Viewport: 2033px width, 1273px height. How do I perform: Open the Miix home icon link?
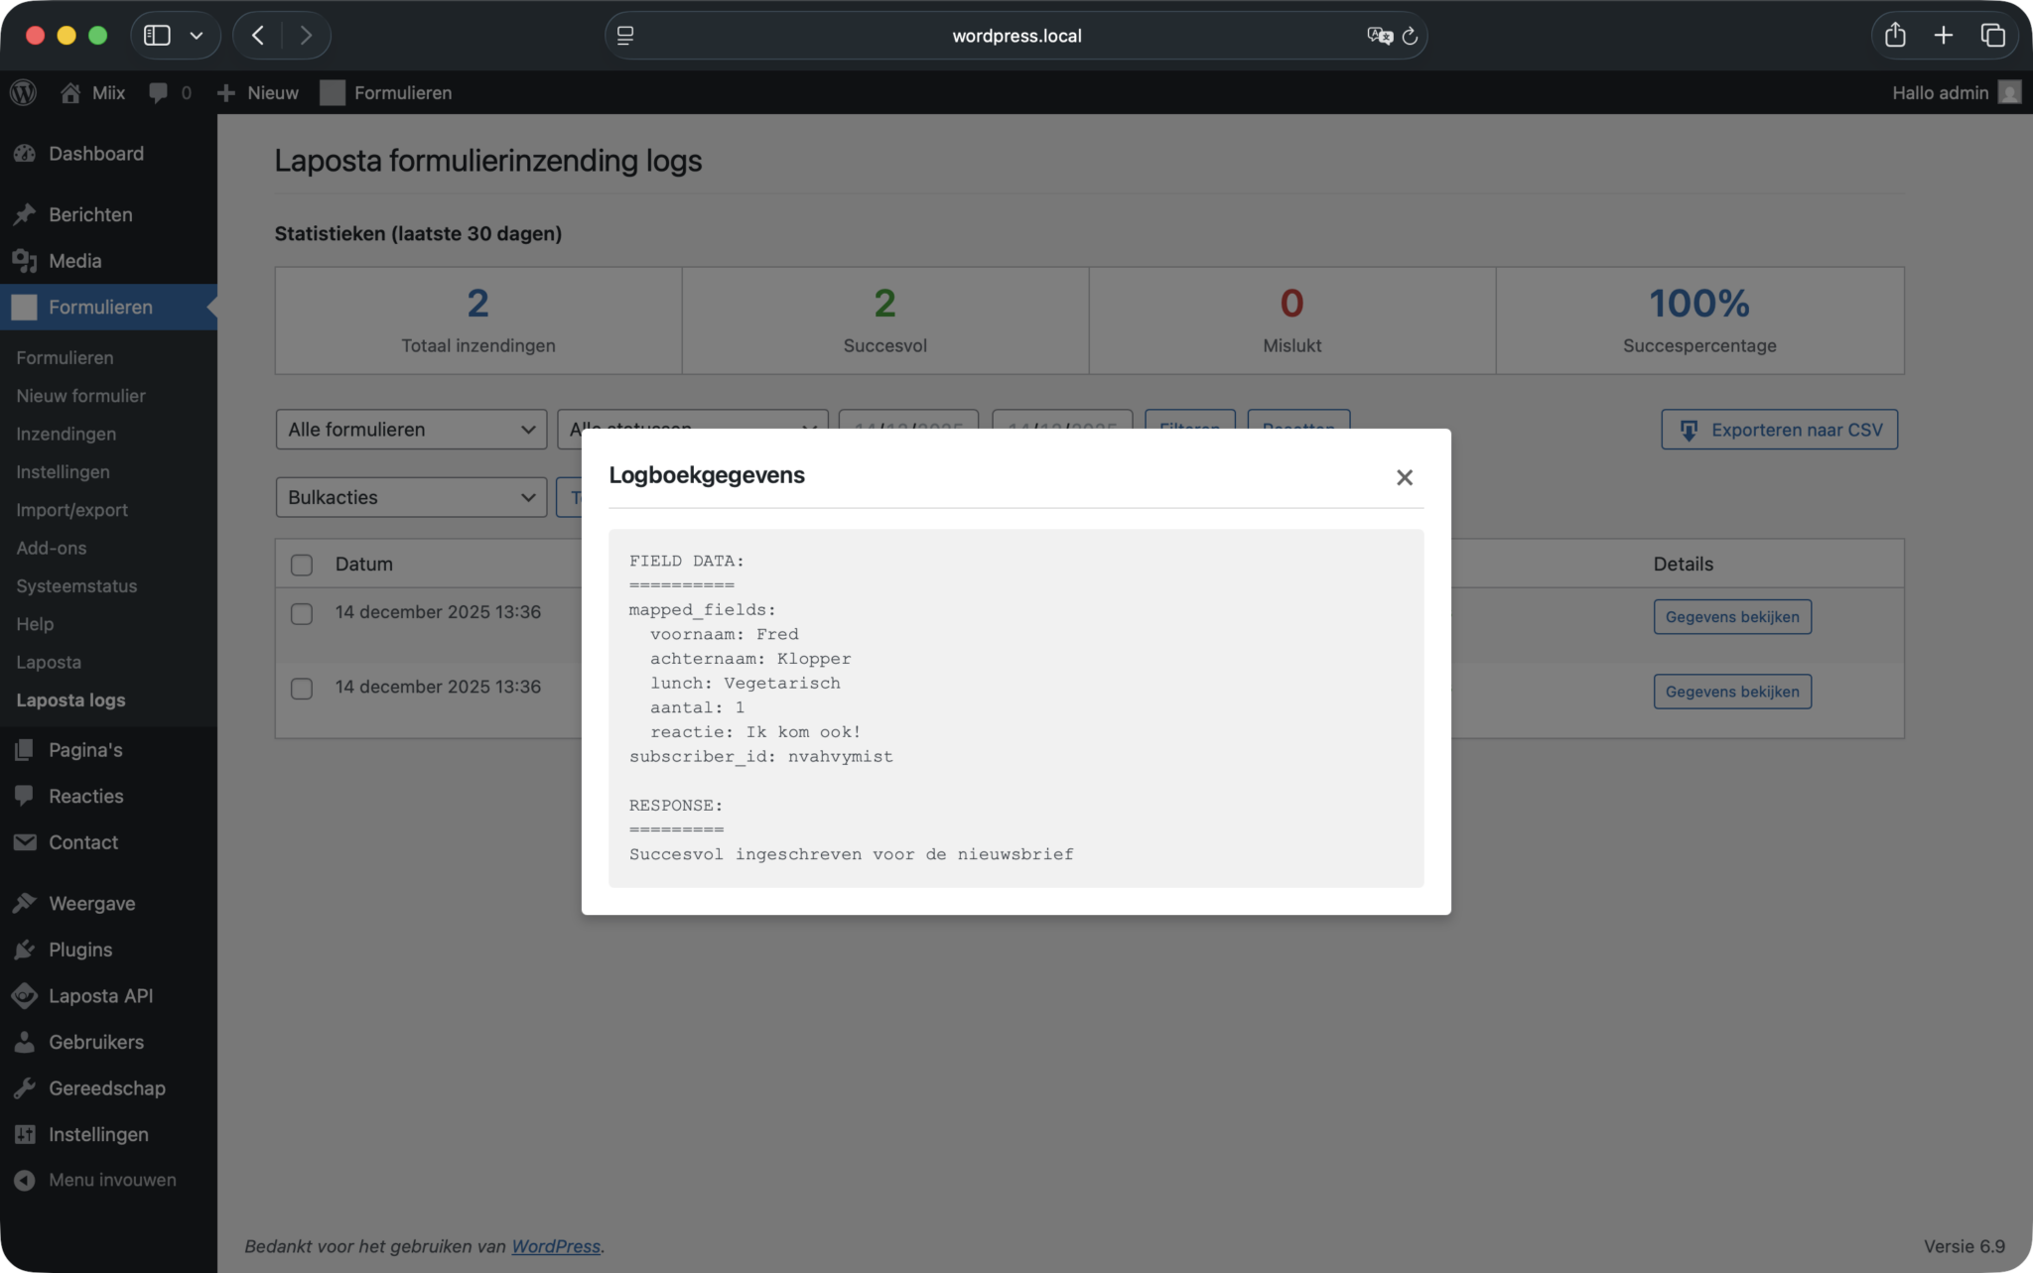(70, 92)
